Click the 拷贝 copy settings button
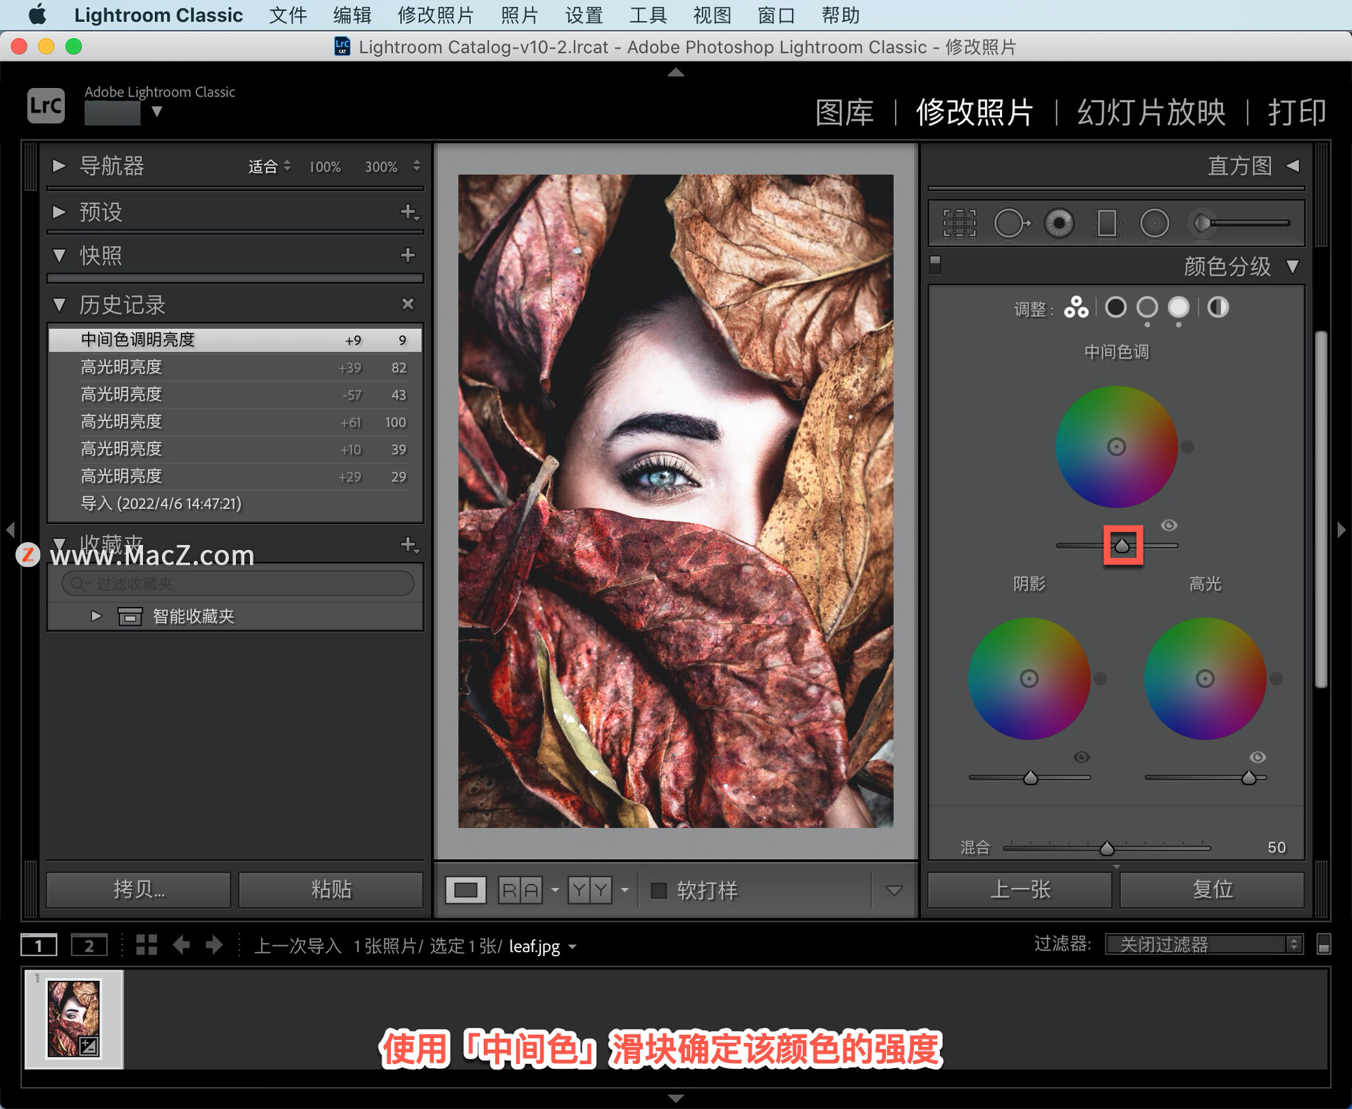This screenshot has width=1352, height=1109. click(x=139, y=889)
